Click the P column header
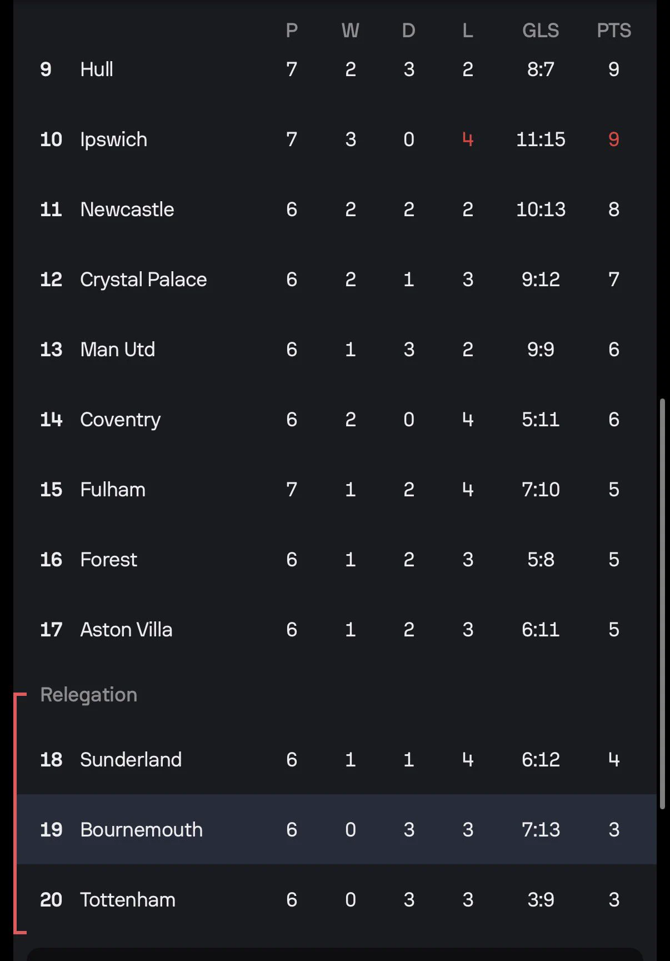 tap(292, 31)
